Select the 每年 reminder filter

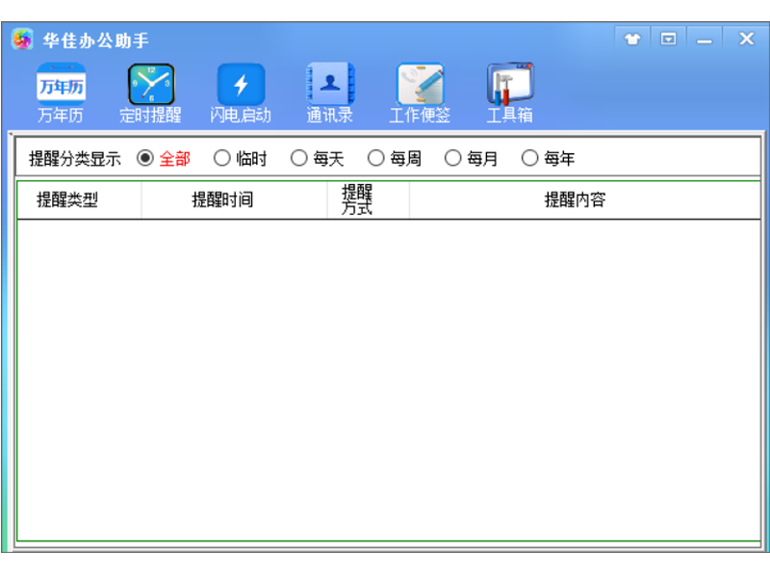click(548, 158)
